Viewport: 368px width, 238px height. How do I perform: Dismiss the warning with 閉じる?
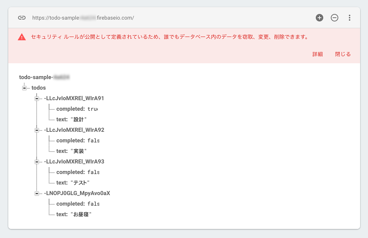click(x=343, y=54)
